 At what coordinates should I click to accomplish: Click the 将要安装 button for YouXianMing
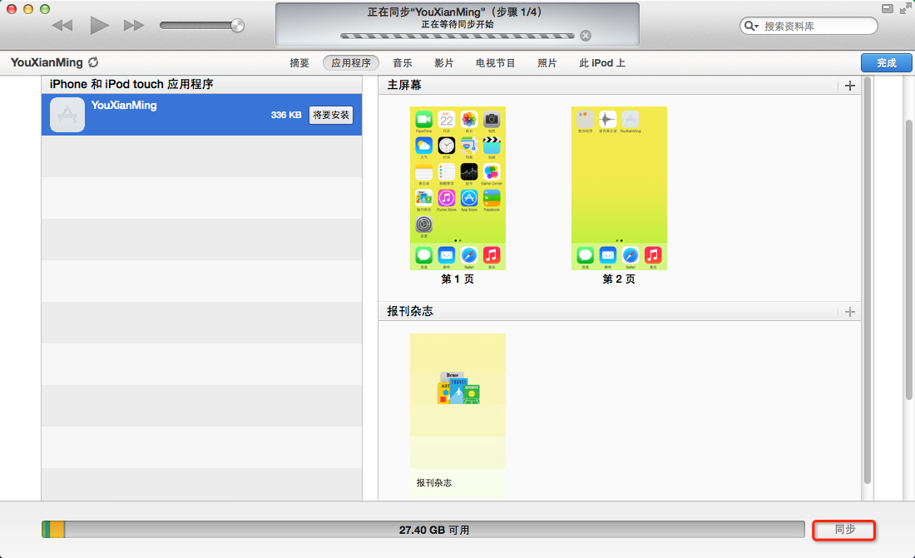click(331, 115)
